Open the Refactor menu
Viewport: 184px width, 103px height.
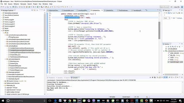point(16,4)
